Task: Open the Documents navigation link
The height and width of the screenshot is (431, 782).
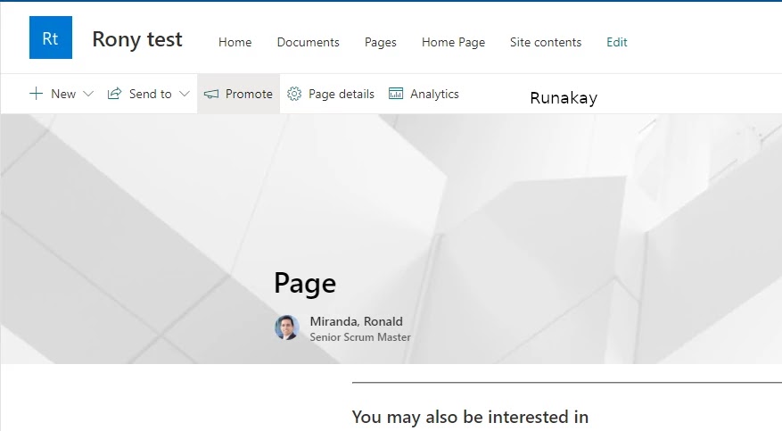Action: [309, 43]
